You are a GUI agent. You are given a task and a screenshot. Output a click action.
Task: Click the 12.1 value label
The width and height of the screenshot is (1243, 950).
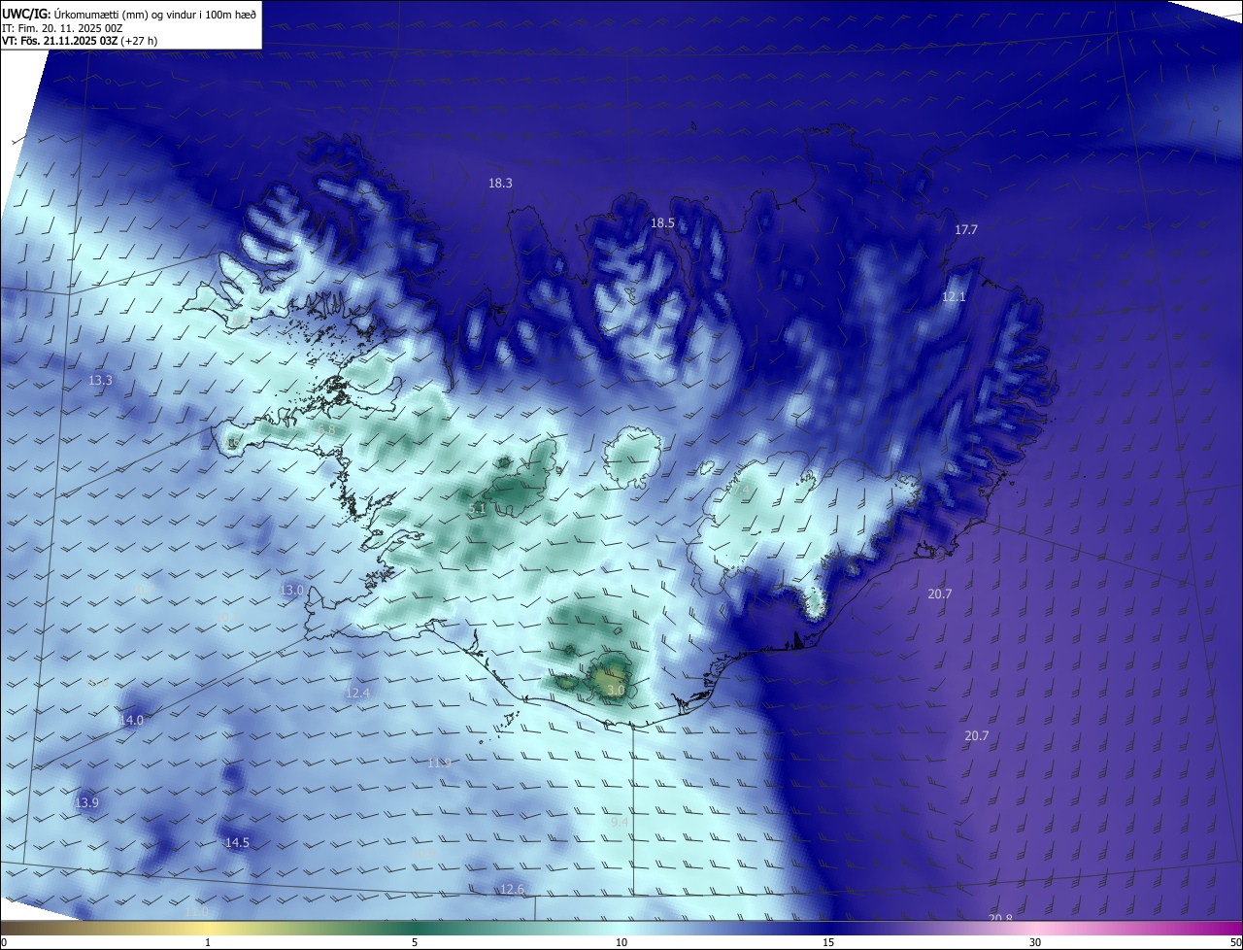point(954,296)
